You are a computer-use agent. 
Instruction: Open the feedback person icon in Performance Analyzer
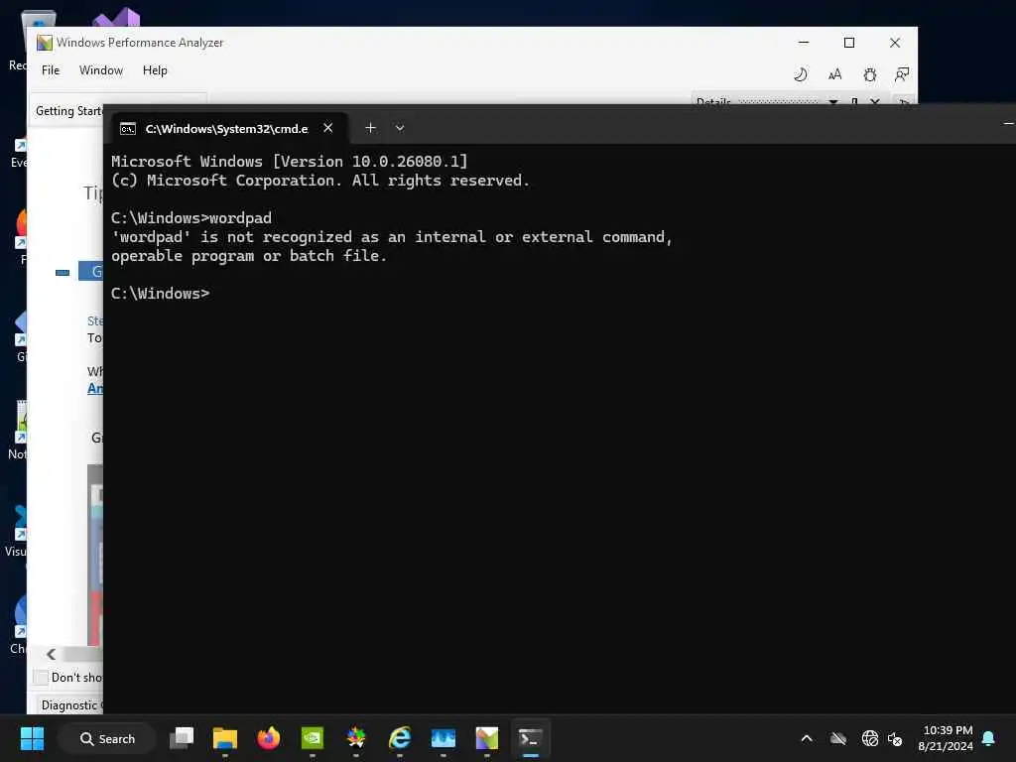pos(901,74)
